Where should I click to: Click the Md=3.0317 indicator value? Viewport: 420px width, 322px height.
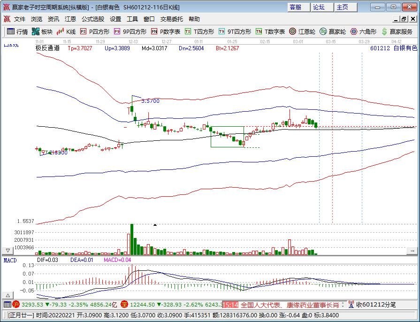coord(154,48)
